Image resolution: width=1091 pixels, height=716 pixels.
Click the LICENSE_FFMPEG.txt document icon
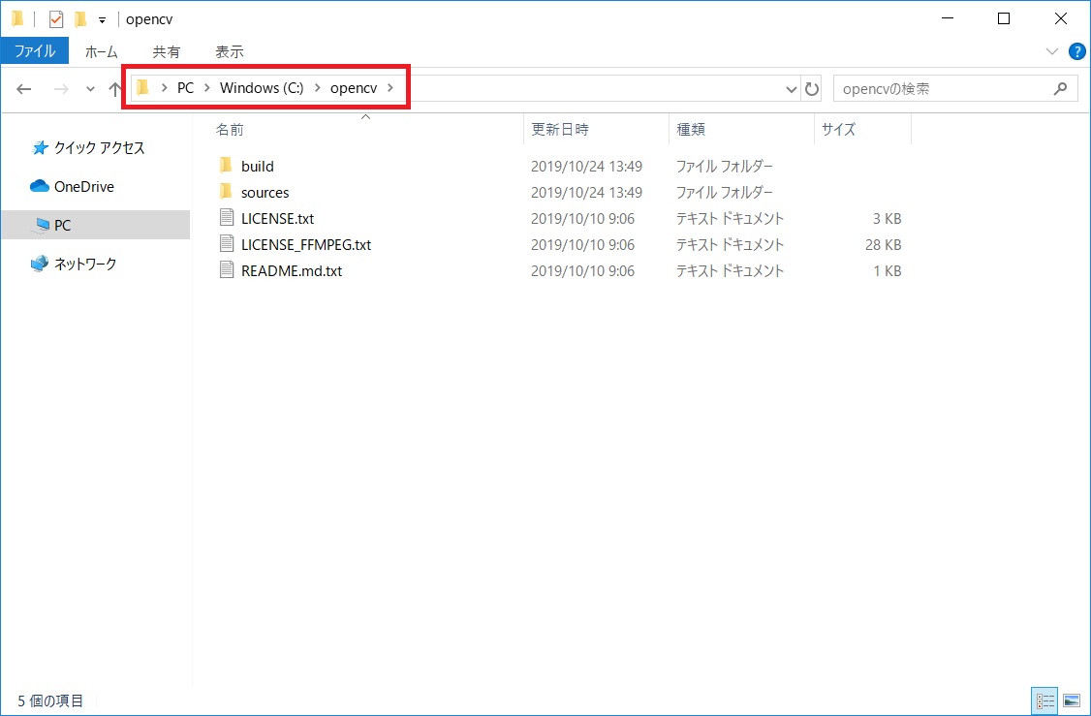click(x=226, y=243)
